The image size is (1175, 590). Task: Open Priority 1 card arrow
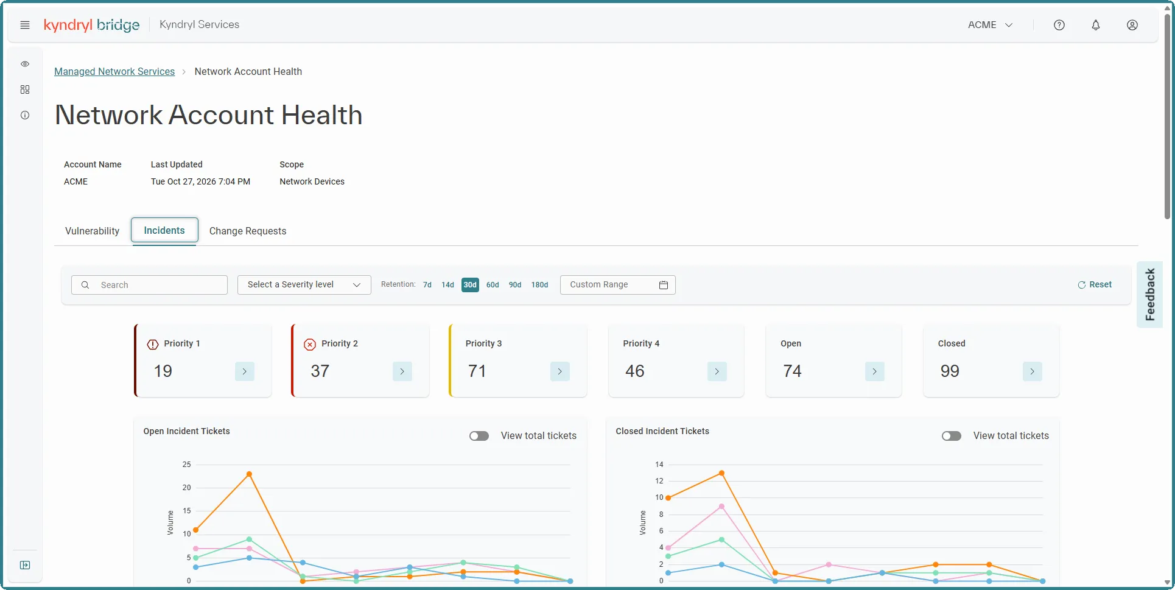pyautogui.click(x=245, y=371)
